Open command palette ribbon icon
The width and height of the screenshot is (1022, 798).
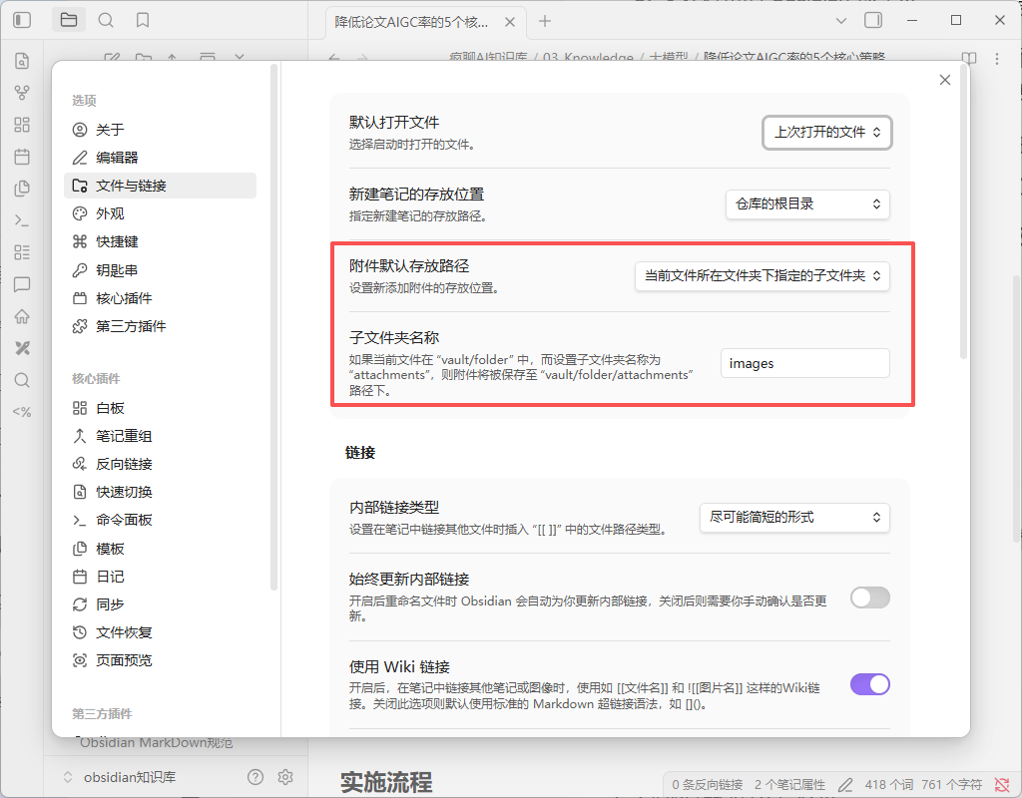click(x=22, y=220)
